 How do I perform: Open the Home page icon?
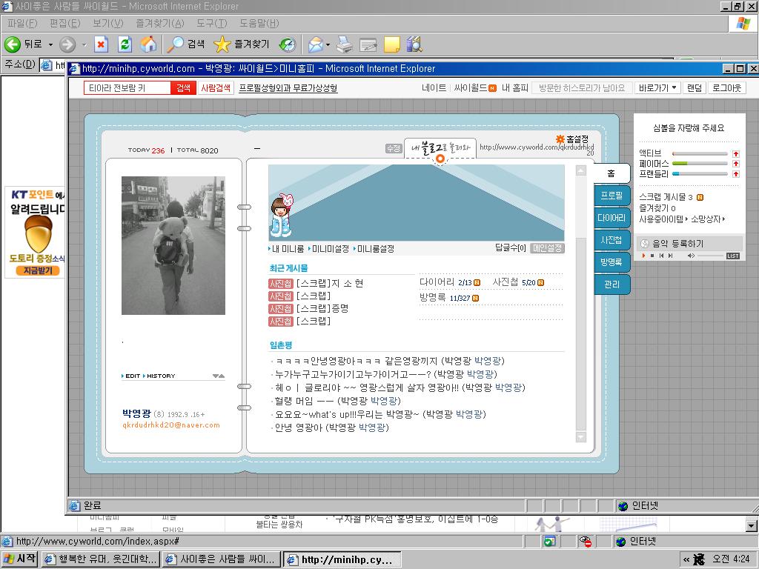click(x=148, y=44)
